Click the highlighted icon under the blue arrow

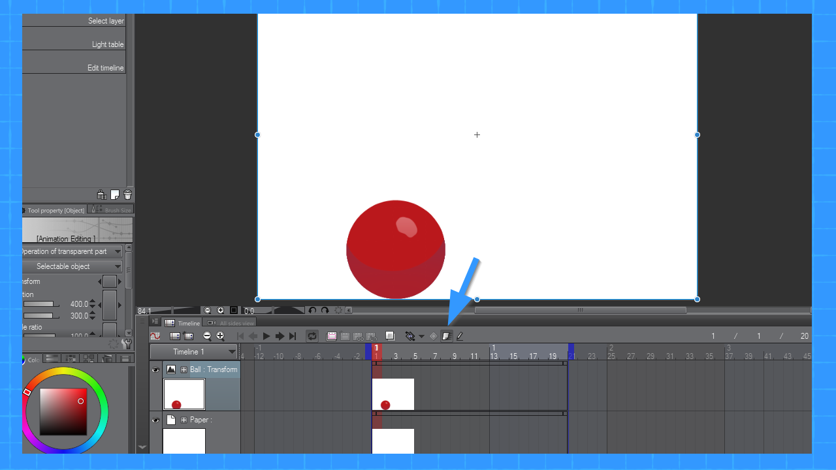(x=447, y=336)
